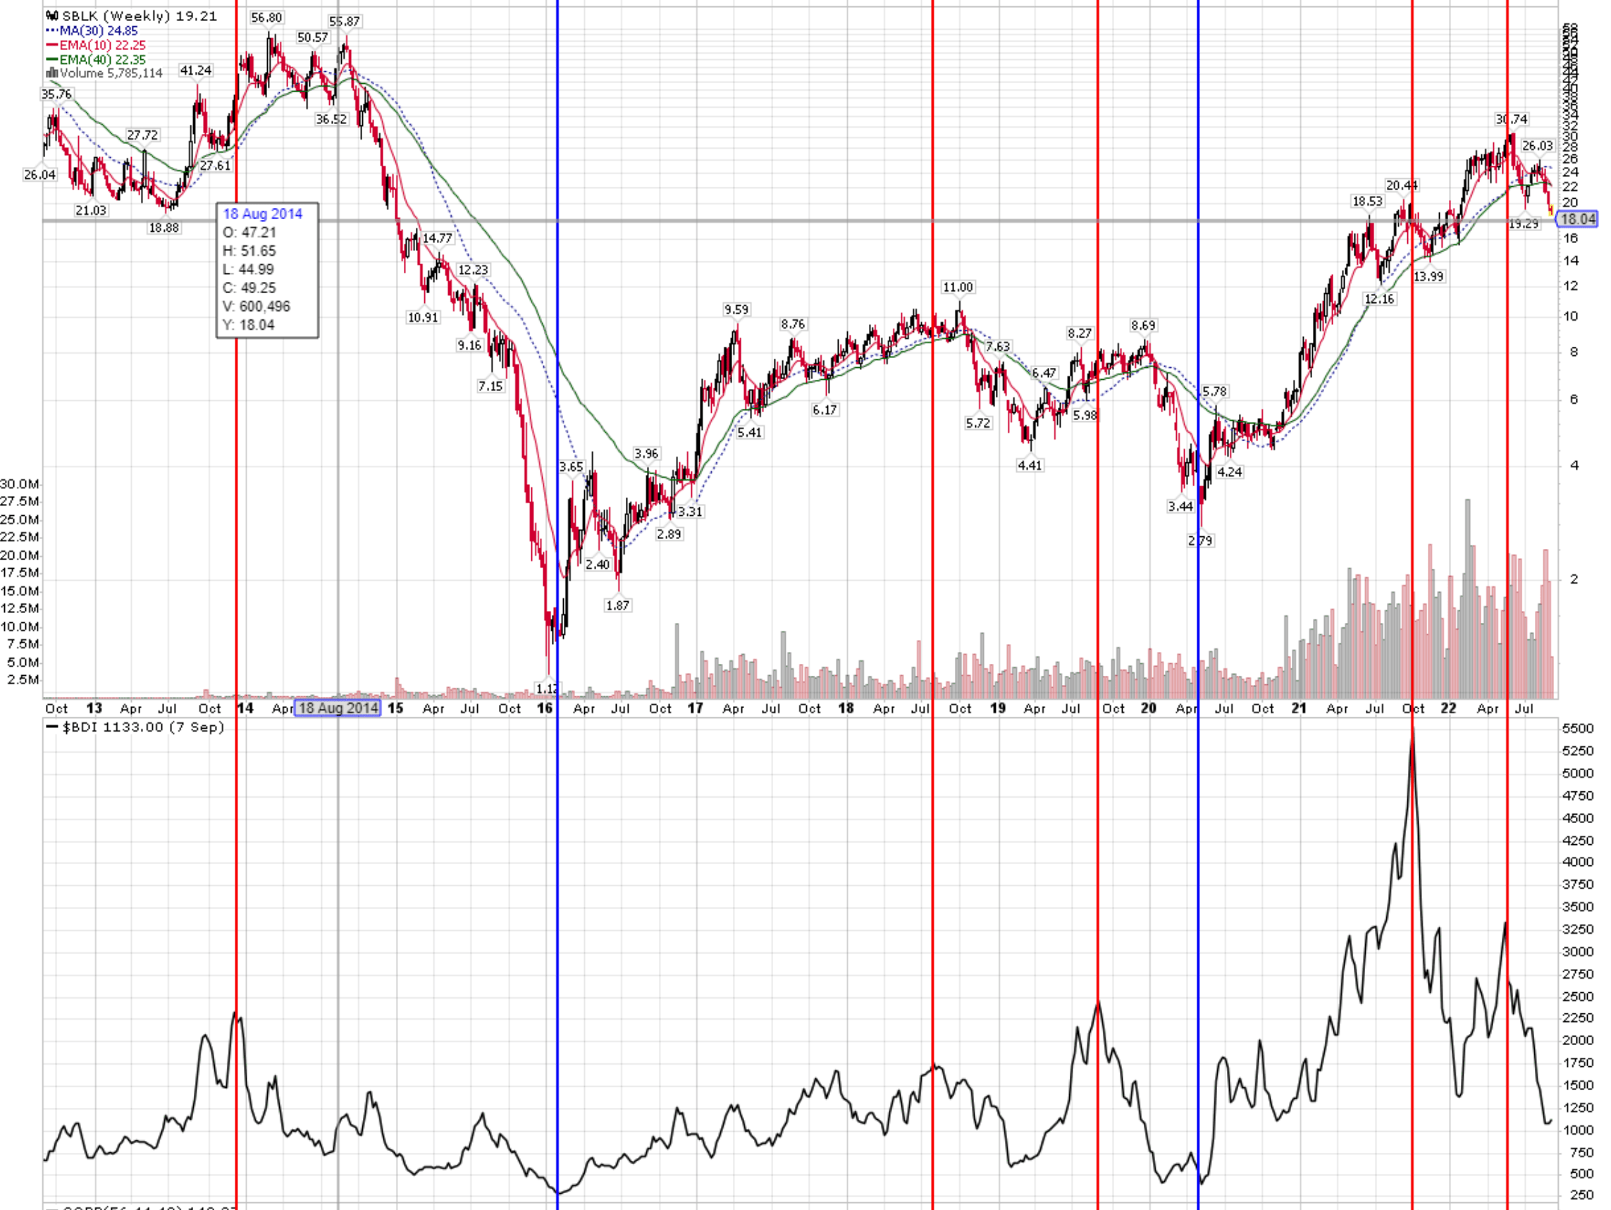Click the 4.41 low price label

(1030, 466)
